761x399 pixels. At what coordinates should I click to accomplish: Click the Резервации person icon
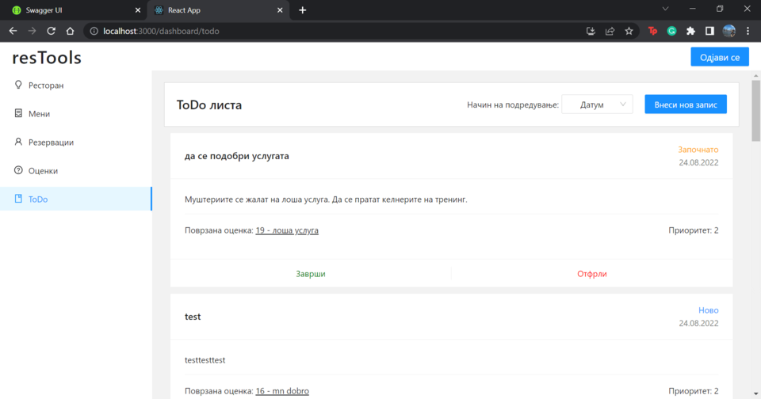click(x=18, y=142)
